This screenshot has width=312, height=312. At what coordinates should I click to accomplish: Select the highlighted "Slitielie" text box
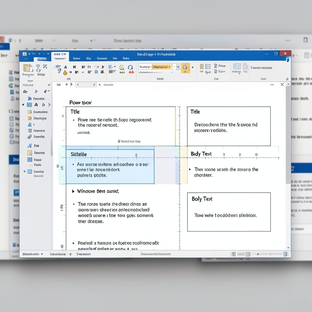(x=110, y=167)
